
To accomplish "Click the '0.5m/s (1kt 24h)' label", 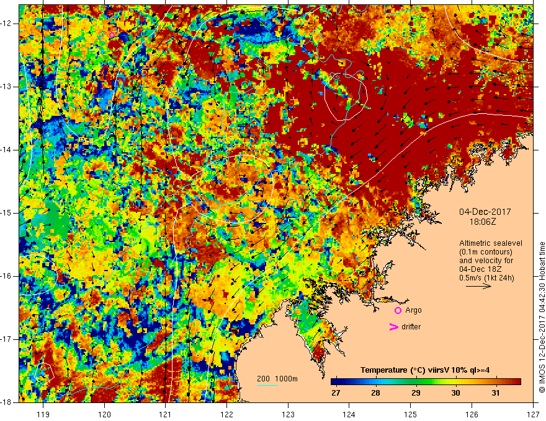I will tap(487, 277).
